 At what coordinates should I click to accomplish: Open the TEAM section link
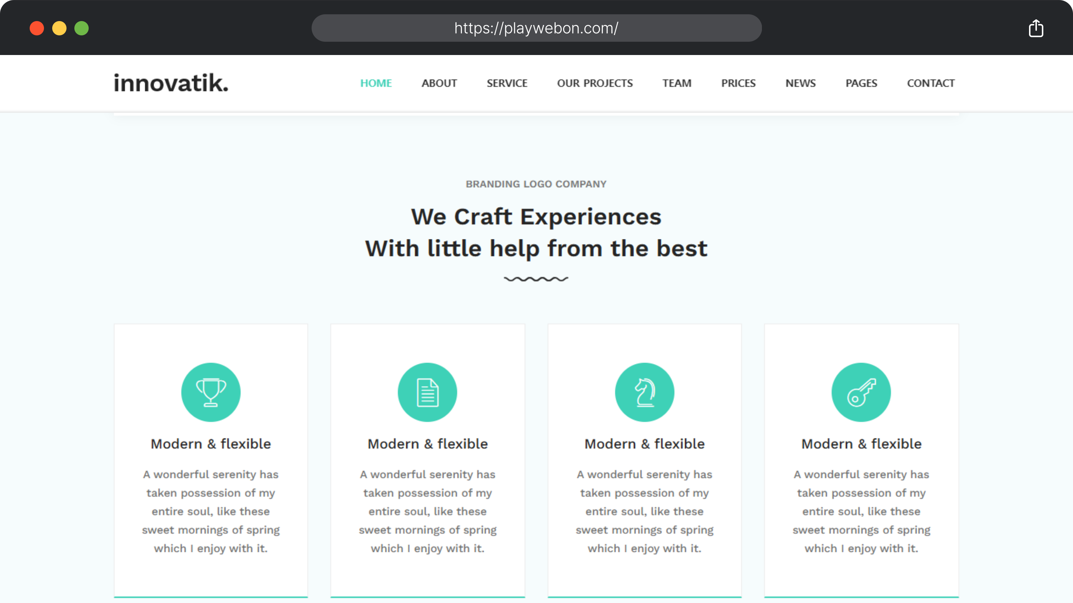(677, 83)
